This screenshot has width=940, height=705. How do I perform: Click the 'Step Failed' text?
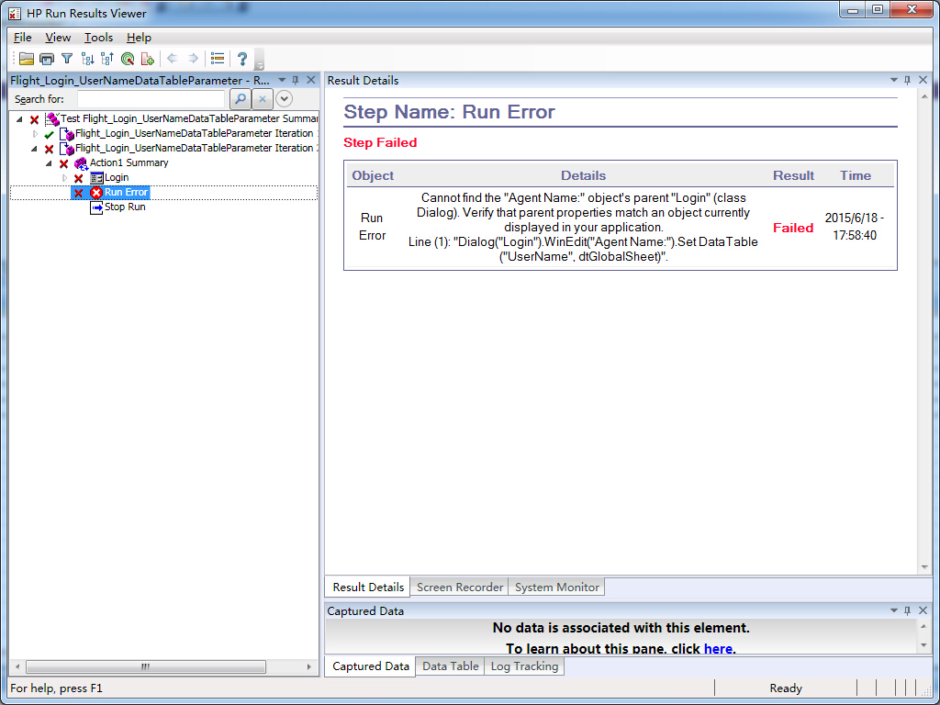(x=380, y=142)
